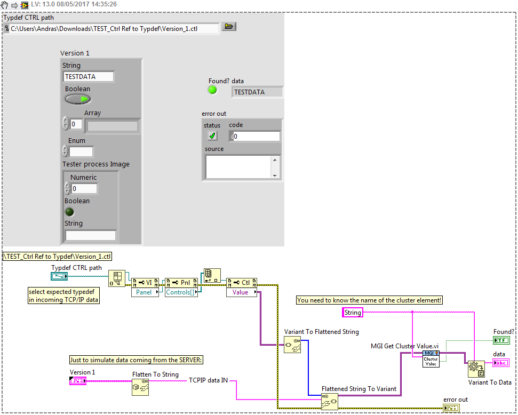The width and height of the screenshot is (518, 415).
Task: Click the Flattened String To Variant node
Action: (329, 402)
